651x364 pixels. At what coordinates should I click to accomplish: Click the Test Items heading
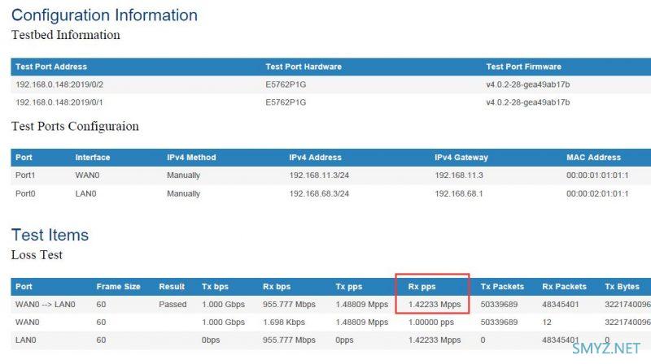coord(50,235)
